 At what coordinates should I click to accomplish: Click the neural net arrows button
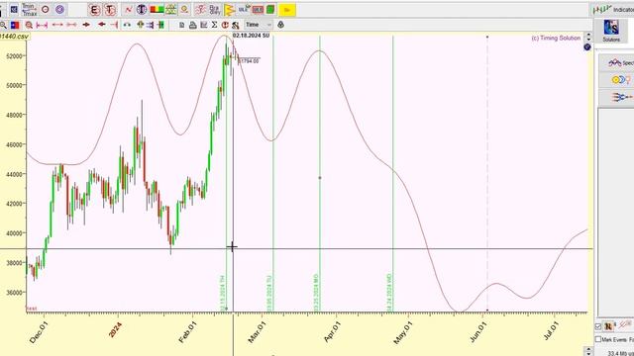[x=616, y=97]
